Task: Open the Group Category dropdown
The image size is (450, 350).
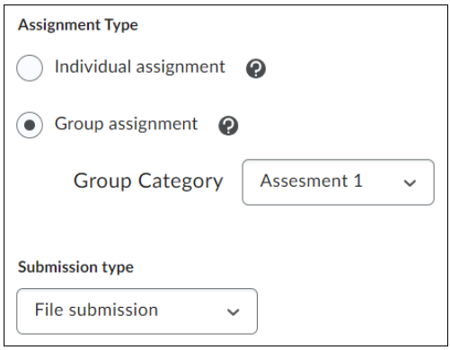Action: [x=339, y=182]
